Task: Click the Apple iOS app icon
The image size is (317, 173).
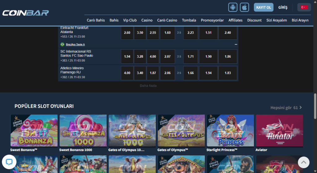Action: 245,7
